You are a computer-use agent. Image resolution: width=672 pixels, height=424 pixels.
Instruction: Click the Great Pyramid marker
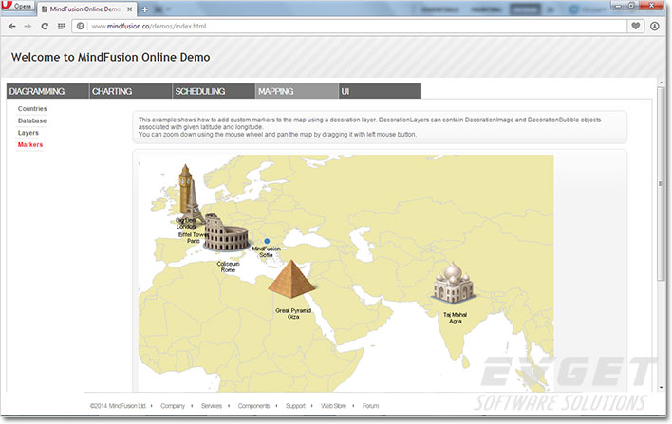click(291, 279)
